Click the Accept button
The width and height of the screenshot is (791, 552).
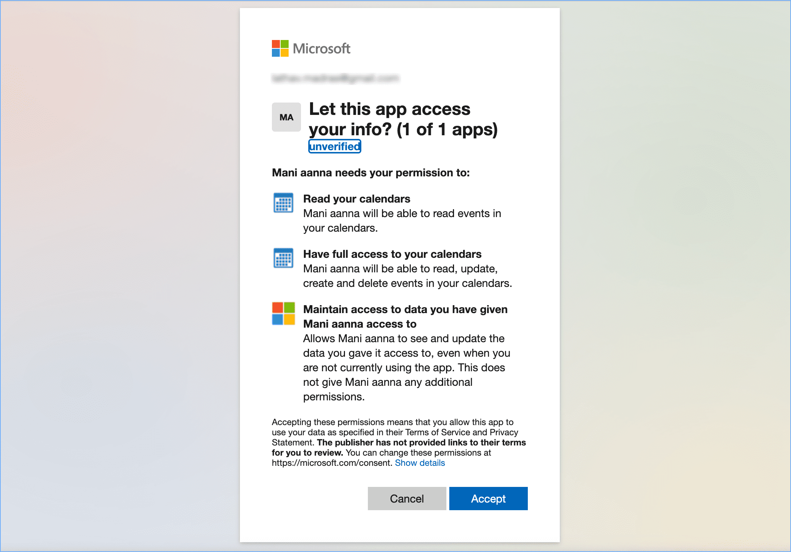[488, 498]
